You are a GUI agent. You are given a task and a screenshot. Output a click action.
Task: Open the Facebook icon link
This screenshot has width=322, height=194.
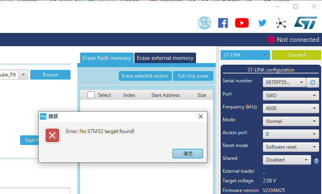[223, 23]
